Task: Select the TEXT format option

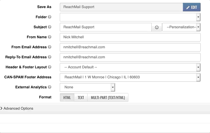Action: pyautogui.click(x=81, y=97)
